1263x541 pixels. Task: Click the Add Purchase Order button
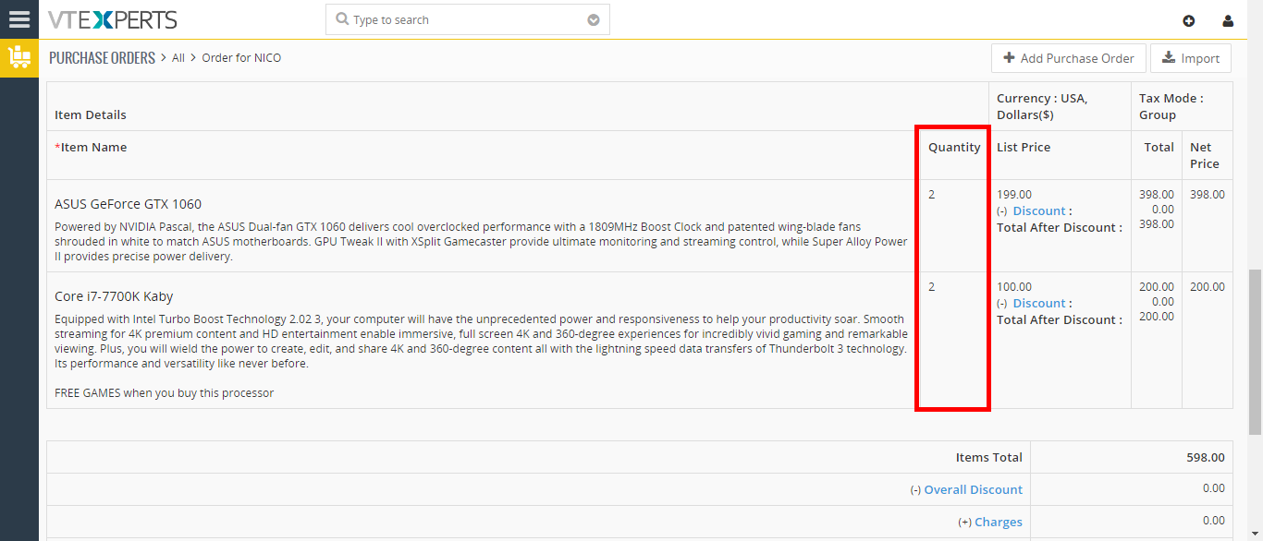click(1069, 58)
